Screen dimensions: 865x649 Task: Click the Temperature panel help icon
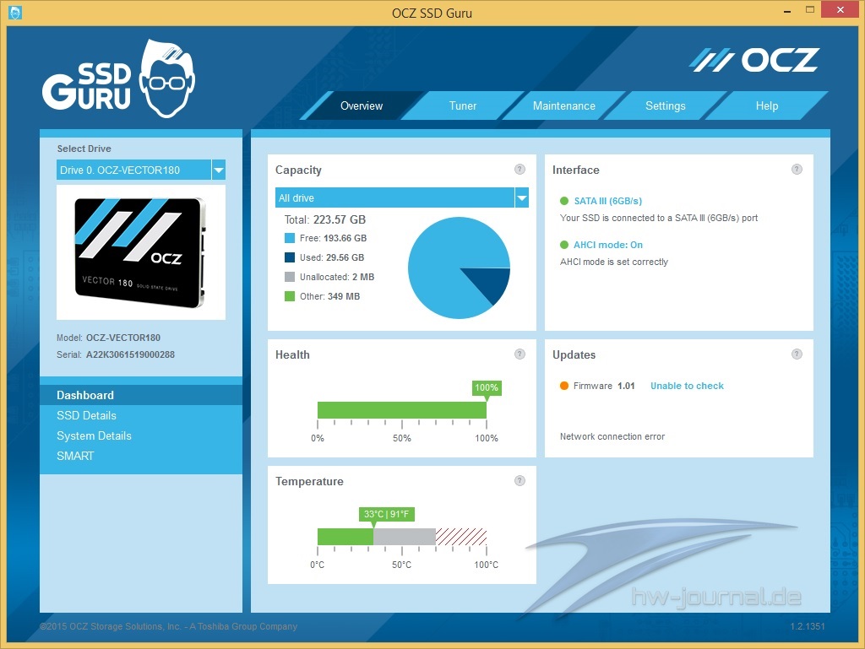pos(520,481)
